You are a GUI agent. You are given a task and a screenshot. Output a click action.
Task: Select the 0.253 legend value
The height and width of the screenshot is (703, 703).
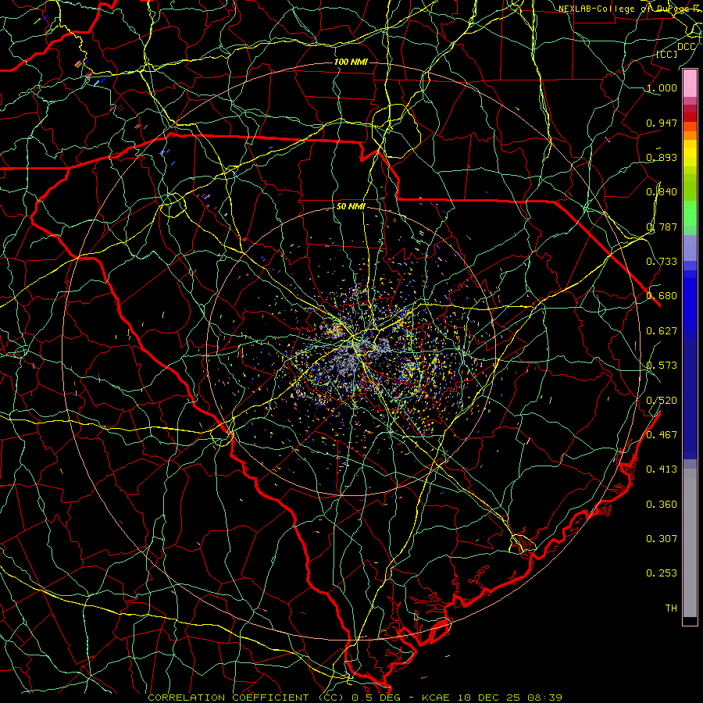click(x=662, y=573)
